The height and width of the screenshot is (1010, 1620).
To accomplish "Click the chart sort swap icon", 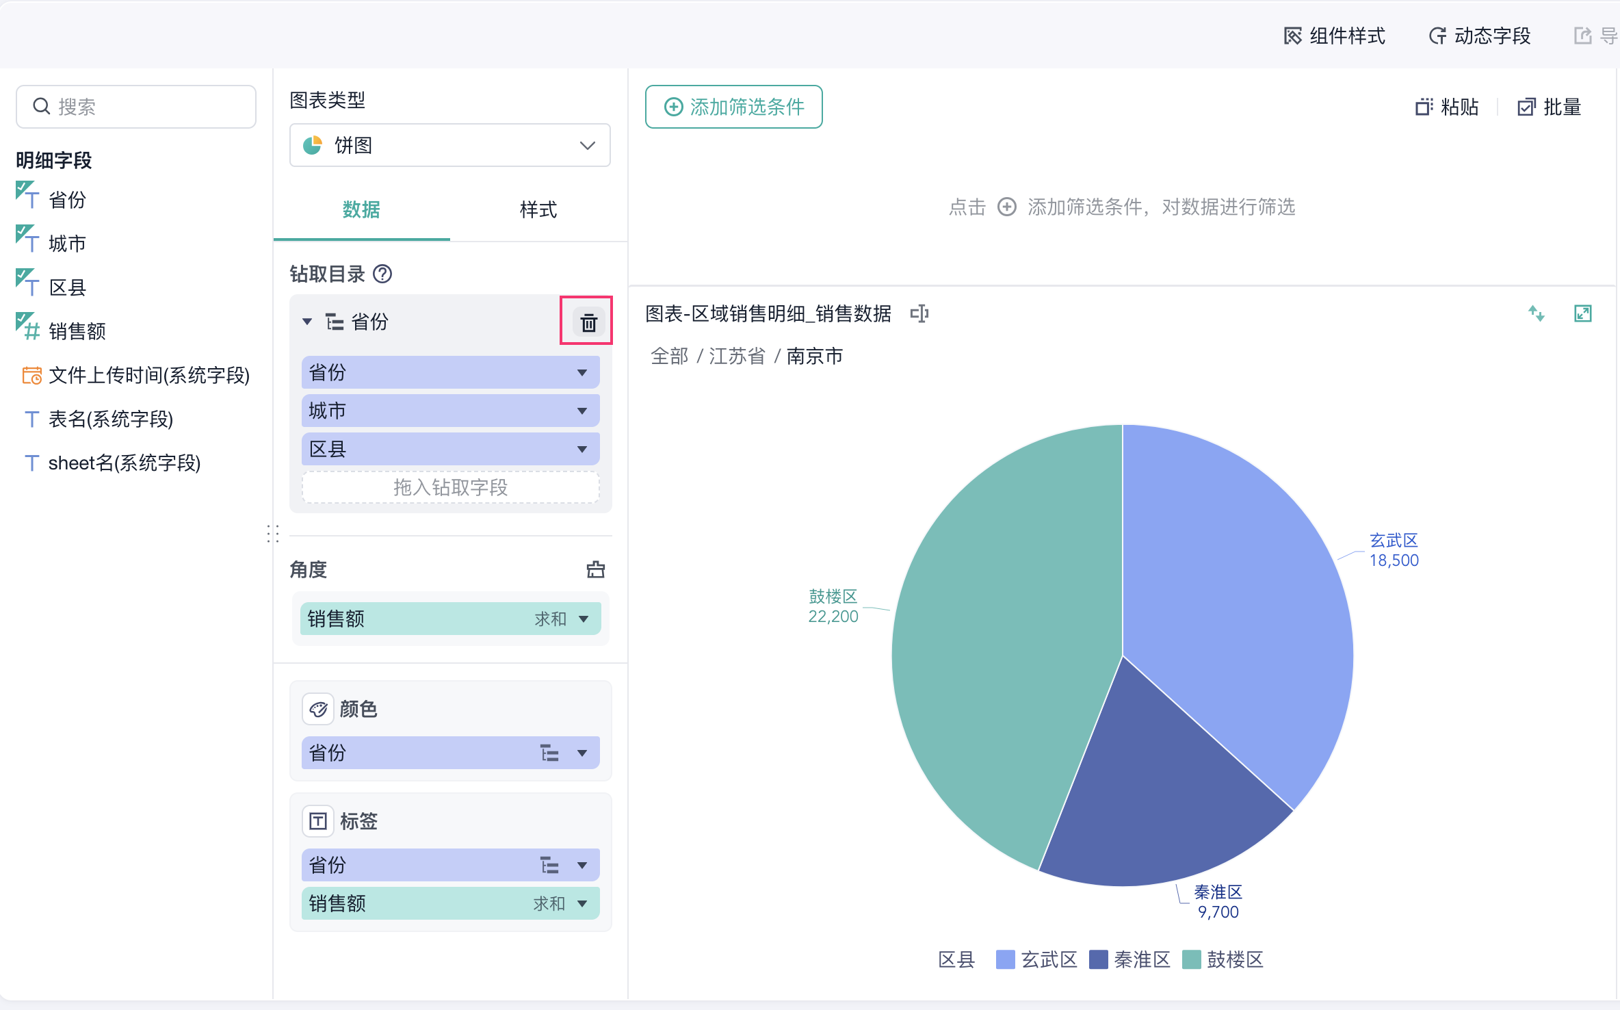I will click(x=1537, y=313).
